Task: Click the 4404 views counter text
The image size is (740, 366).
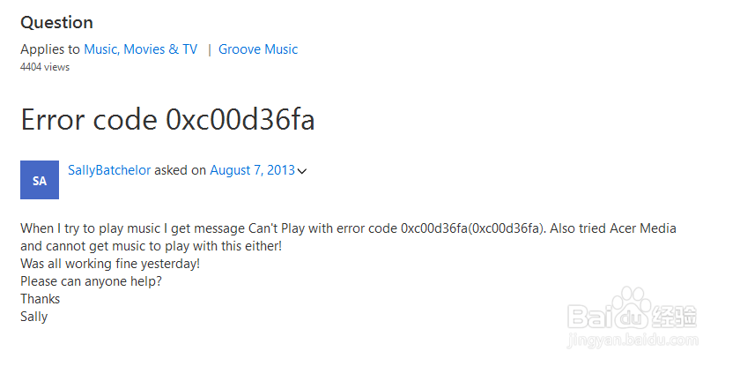Action: pos(45,67)
